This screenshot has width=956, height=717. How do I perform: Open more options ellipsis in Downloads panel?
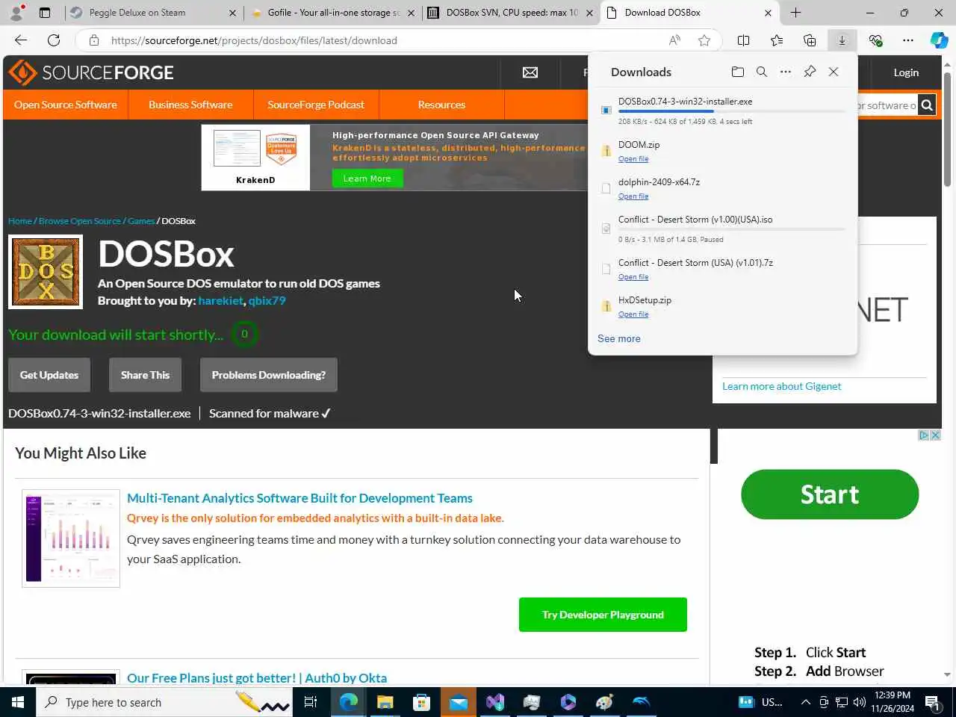[786, 72]
